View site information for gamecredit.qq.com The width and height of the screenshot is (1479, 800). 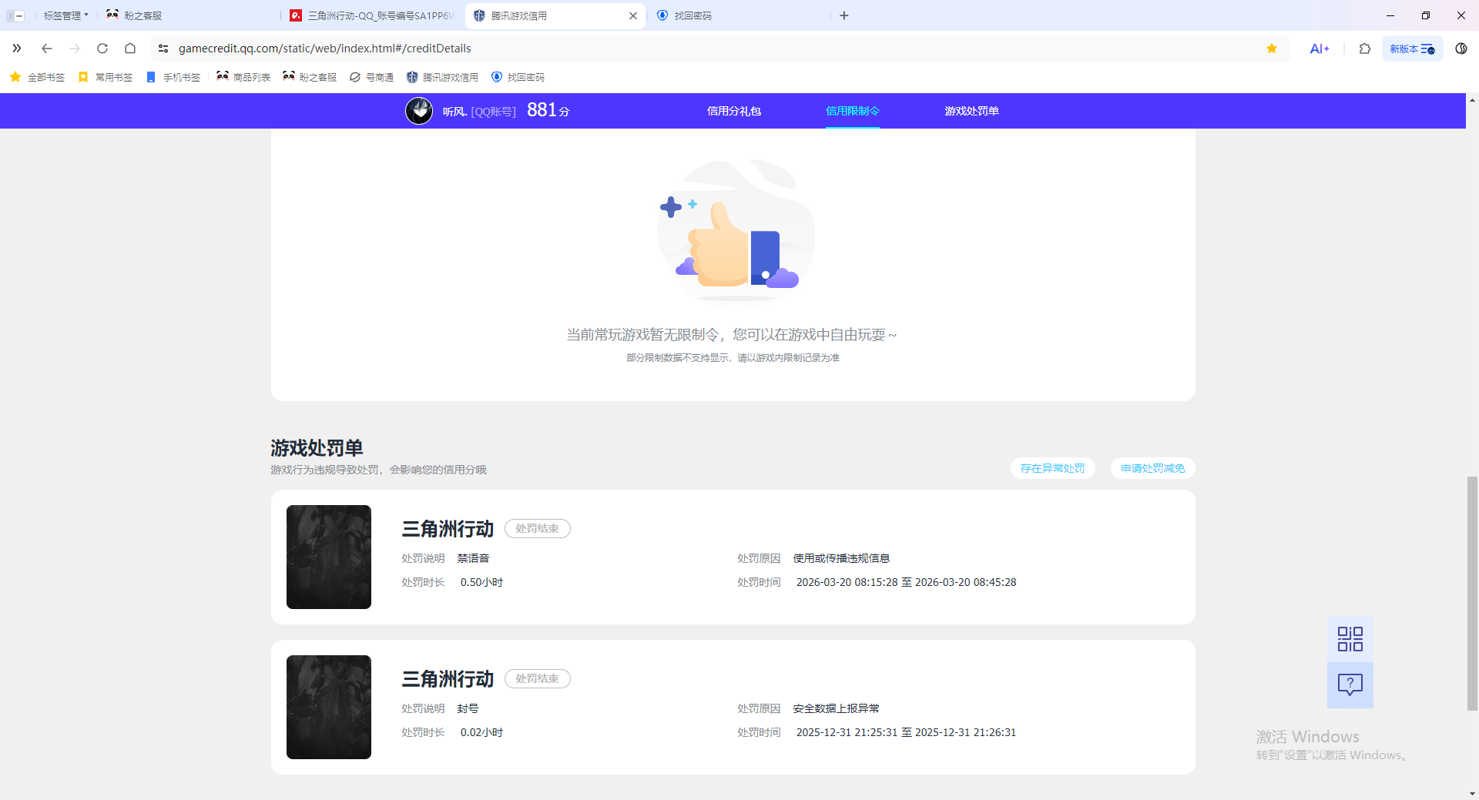pos(163,49)
